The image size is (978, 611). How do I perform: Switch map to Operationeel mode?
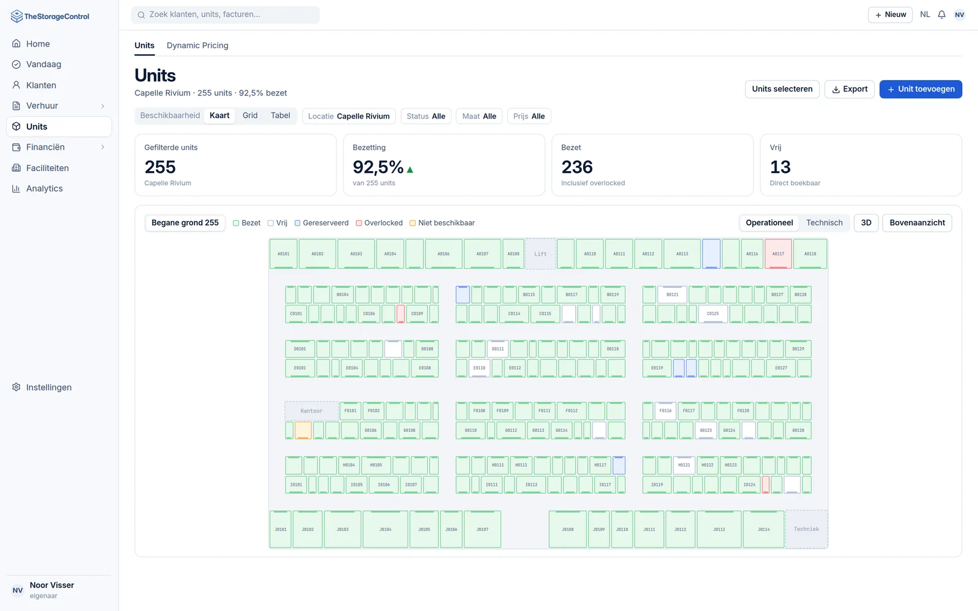(769, 223)
